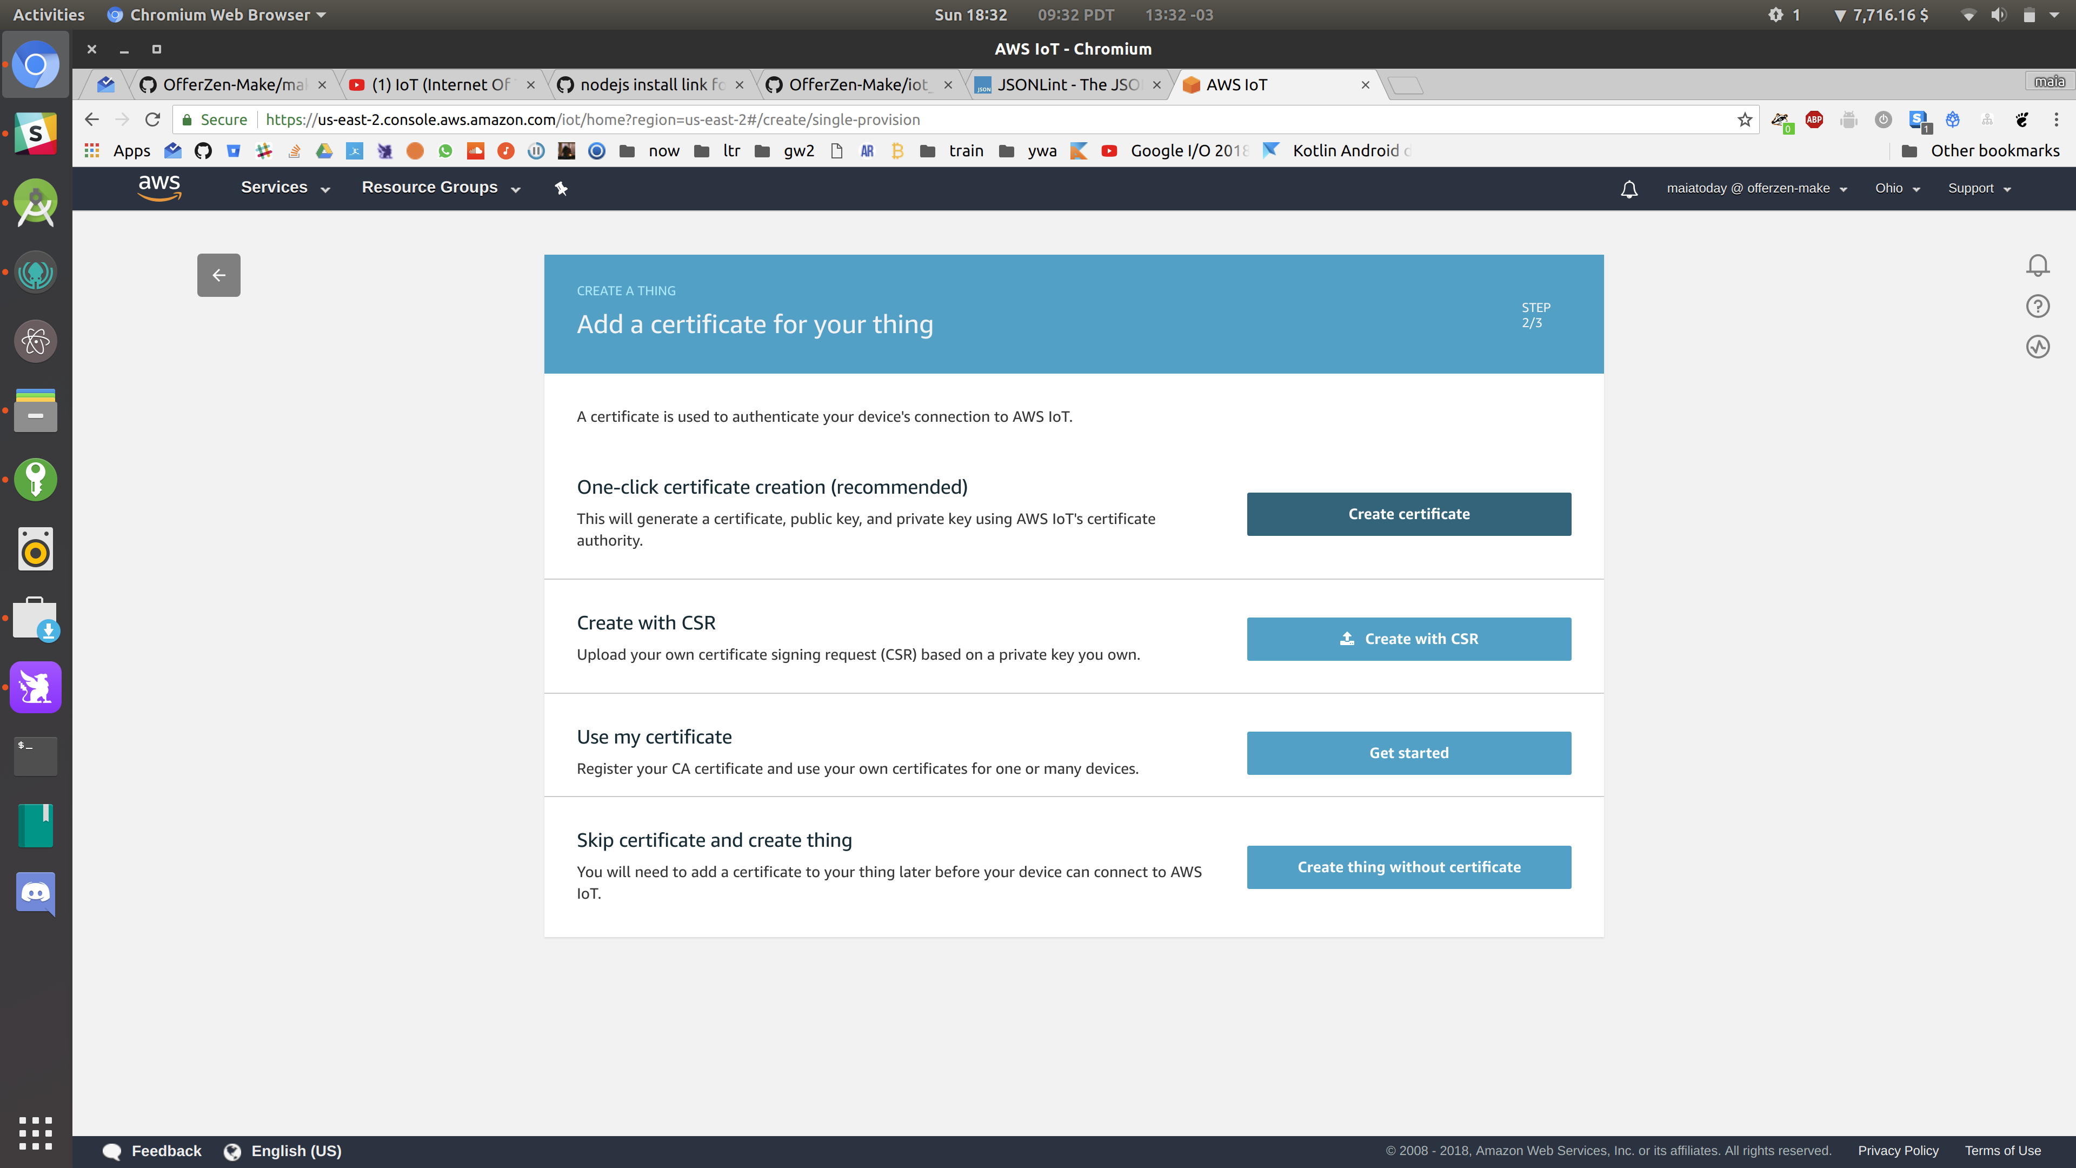Open the English (US) language selector
The width and height of the screenshot is (2076, 1168).
click(x=283, y=1150)
